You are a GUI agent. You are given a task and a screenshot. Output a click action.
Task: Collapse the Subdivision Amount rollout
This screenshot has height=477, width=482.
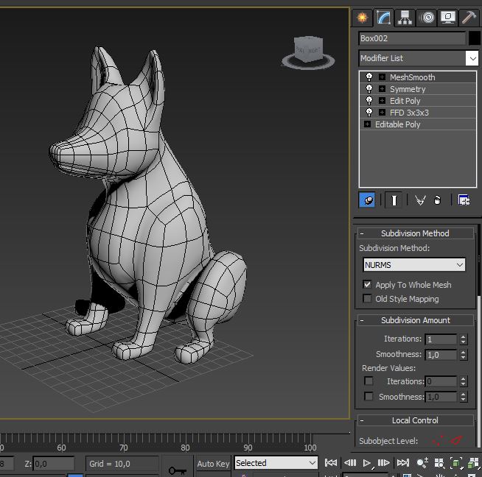tap(362, 320)
